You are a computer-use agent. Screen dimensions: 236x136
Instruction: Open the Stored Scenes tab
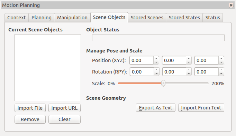(x=147, y=18)
